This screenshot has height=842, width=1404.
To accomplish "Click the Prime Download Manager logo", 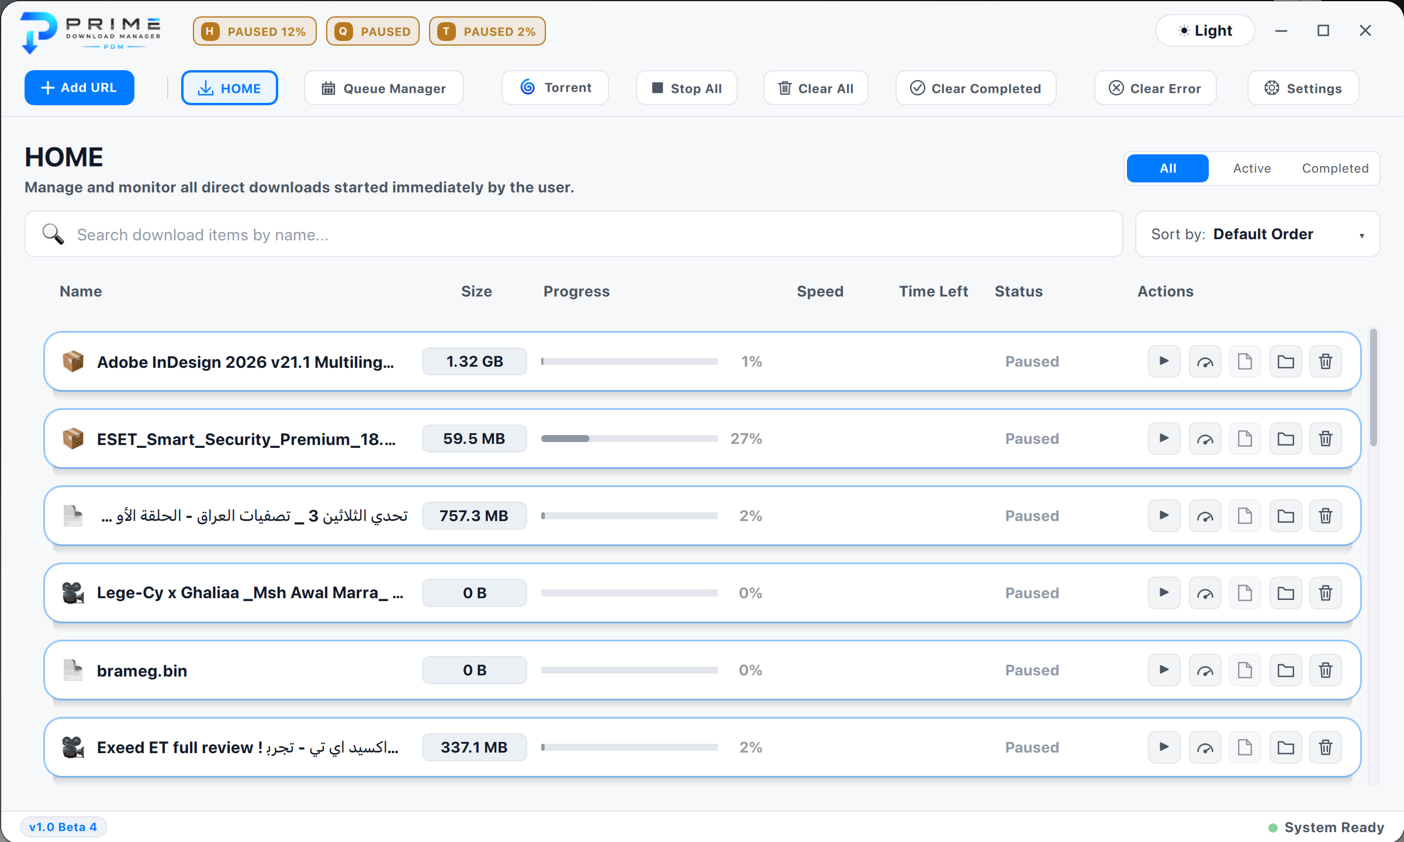I will 91,32.
